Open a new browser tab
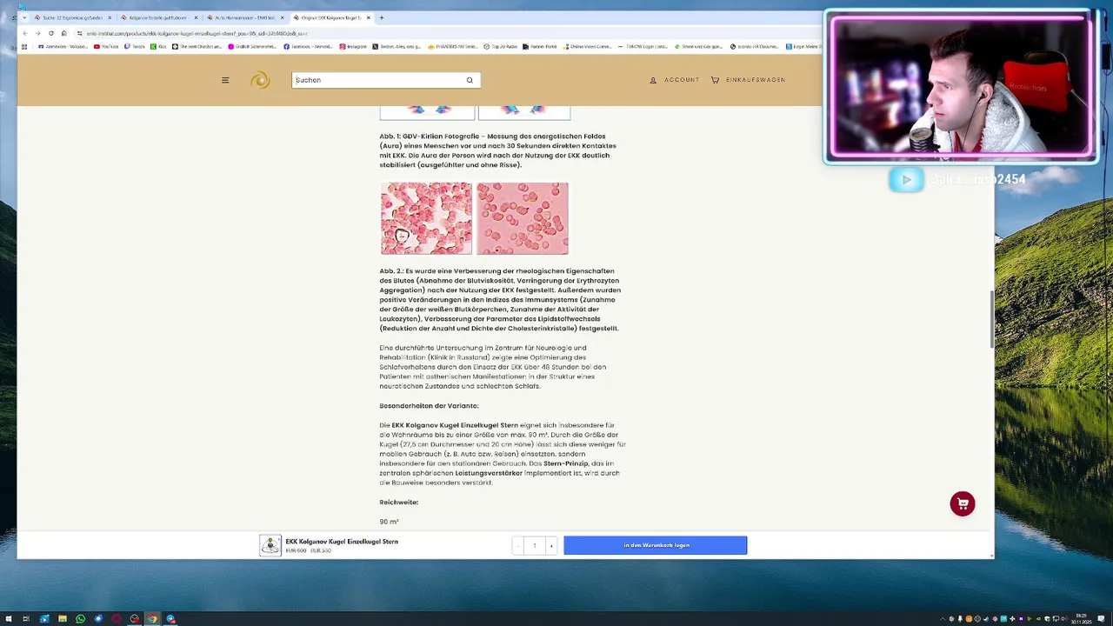 pyautogui.click(x=382, y=17)
